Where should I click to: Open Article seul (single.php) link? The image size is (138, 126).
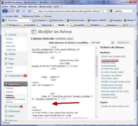pyautogui.click(x=113, y=56)
